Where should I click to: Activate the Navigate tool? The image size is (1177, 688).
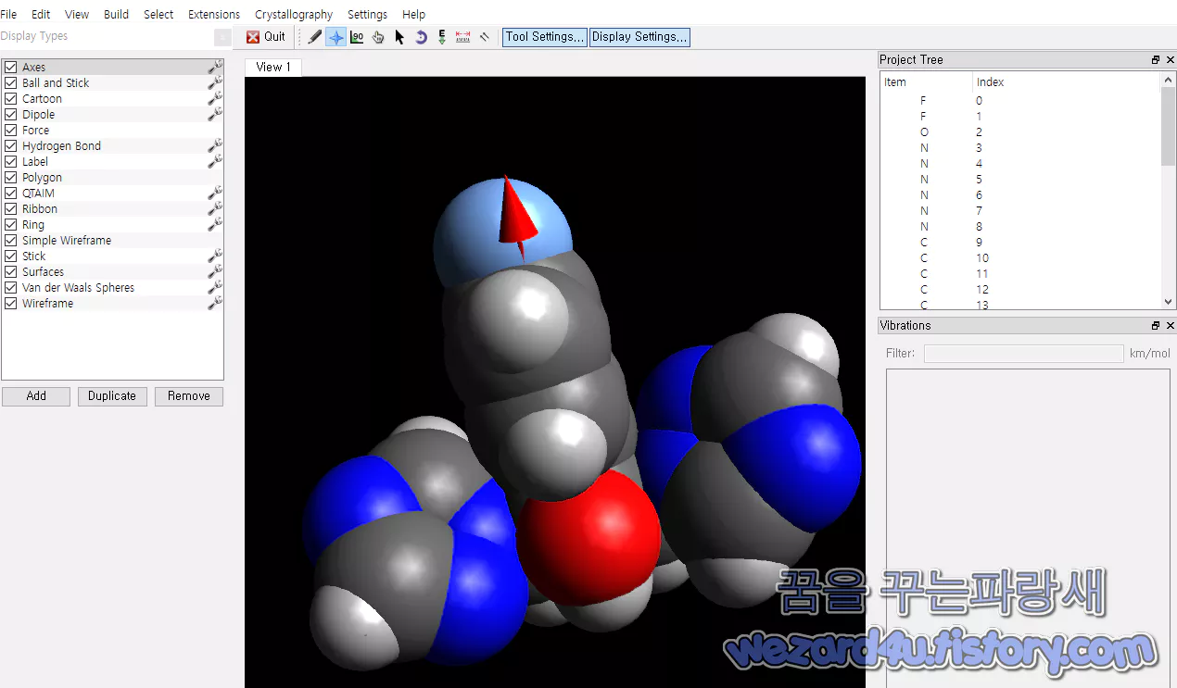coord(335,37)
